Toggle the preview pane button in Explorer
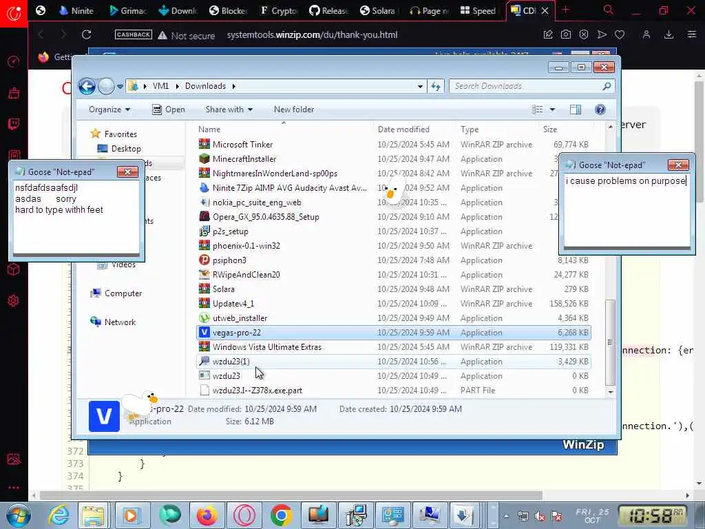705x529 pixels. click(575, 110)
